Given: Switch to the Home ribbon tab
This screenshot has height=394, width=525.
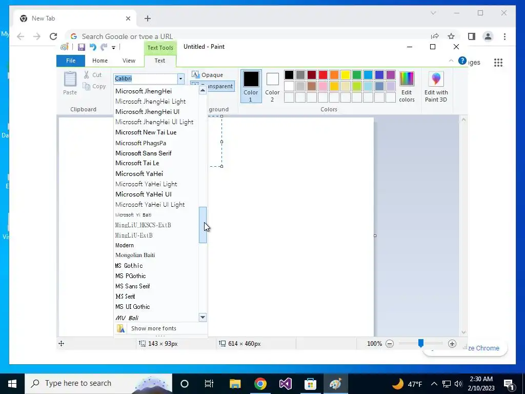Looking at the screenshot, I should [x=100, y=61].
